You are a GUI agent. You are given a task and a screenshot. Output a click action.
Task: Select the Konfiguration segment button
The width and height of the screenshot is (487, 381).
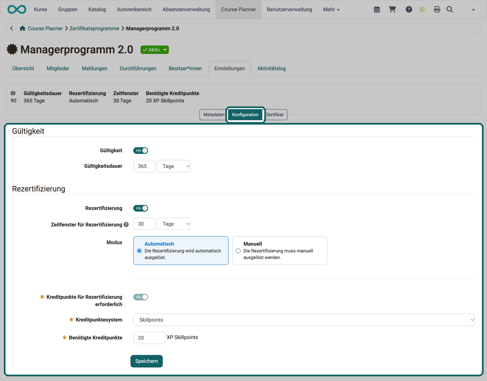click(245, 115)
